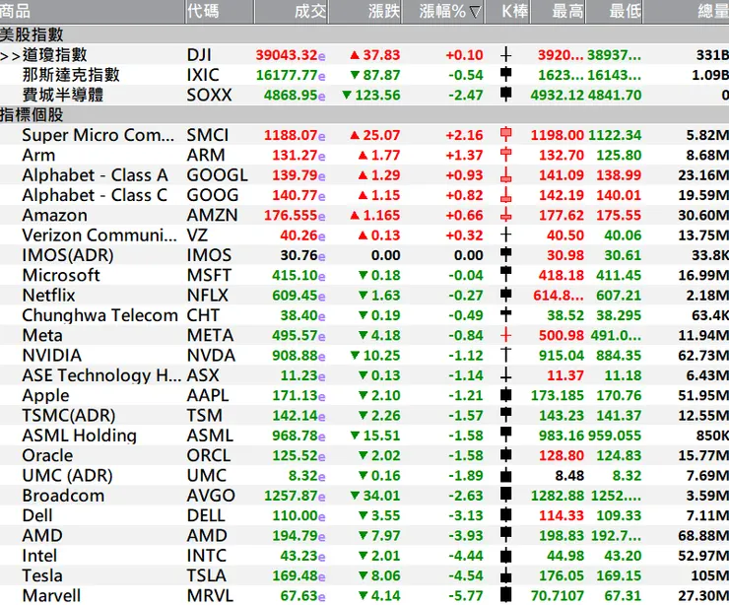Click the 商品 column header
The height and width of the screenshot is (605, 729).
(92, 11)
